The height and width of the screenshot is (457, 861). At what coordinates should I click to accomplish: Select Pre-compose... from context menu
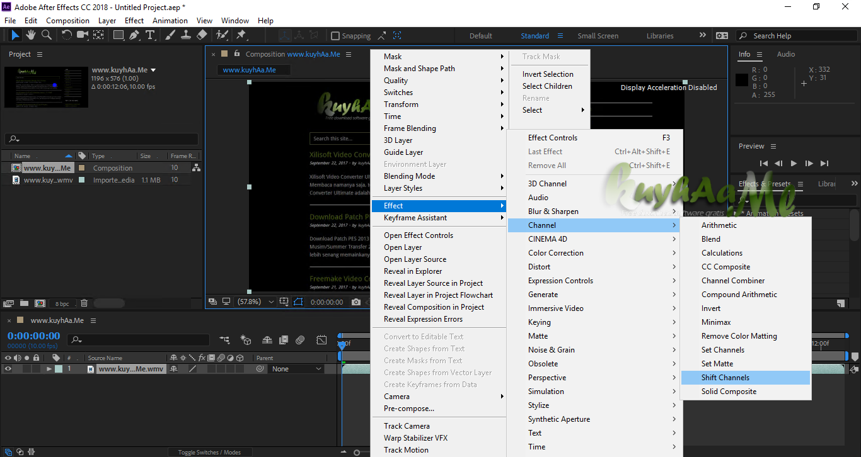439,409
